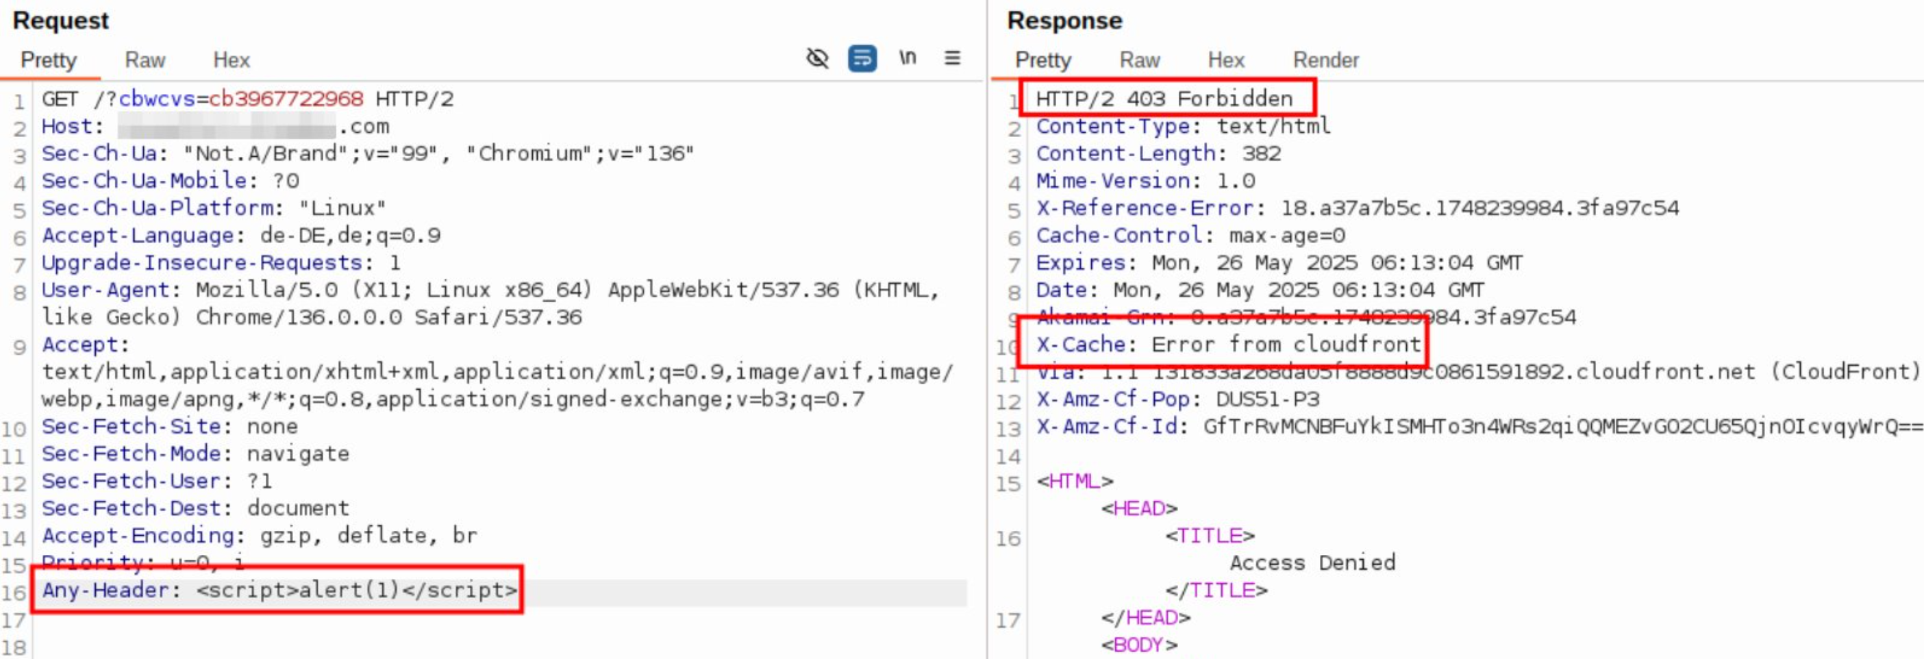Click the Mime-Version: 1.0 header
Screen dimensions: 1924x659
pyautogui.click(x=1145, y=181)
